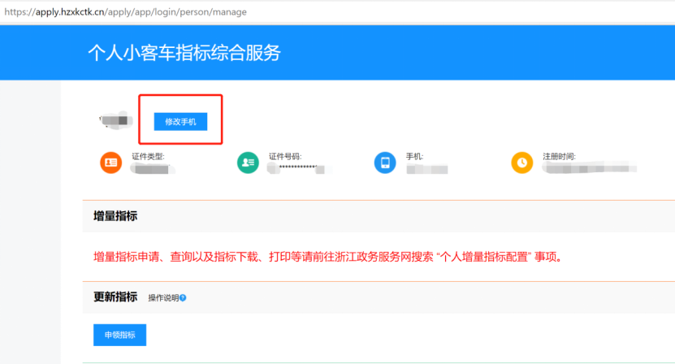Image resolution: width=675 pixels, height=364 pixels.
Task: Open the 操作说明 instructions link
Action: (163, 298)
